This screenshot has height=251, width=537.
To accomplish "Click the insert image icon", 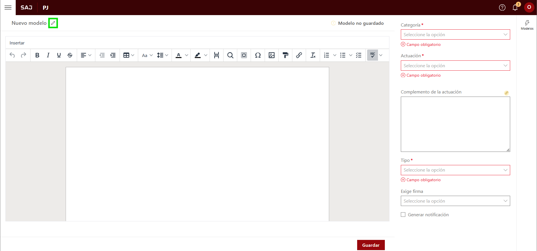I will tap(271, 55).
